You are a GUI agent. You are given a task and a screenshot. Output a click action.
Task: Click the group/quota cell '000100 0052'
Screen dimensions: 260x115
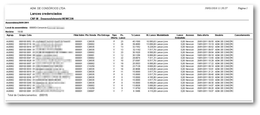(25, 41)
